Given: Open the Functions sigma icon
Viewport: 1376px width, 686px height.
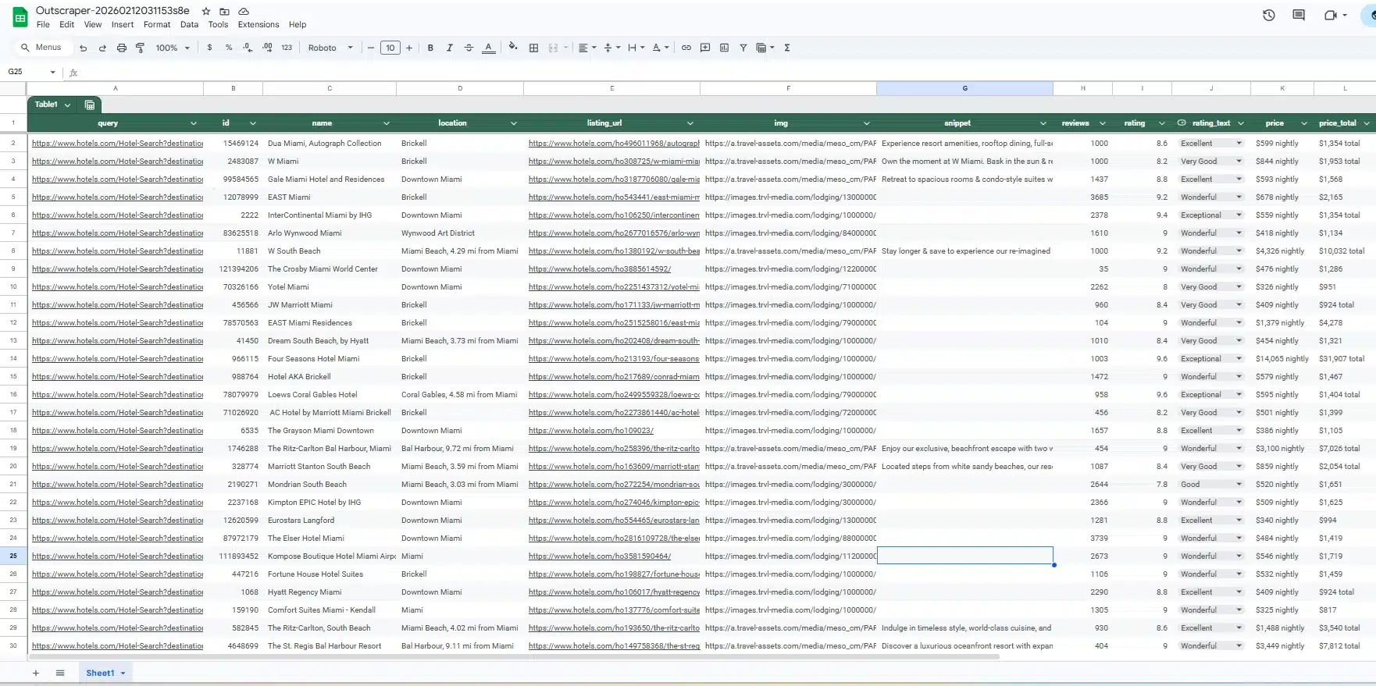Looking at the screenshot, I should coord(786,48).
